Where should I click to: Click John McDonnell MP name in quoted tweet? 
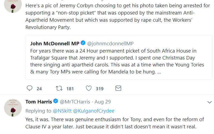coord(55,43)
